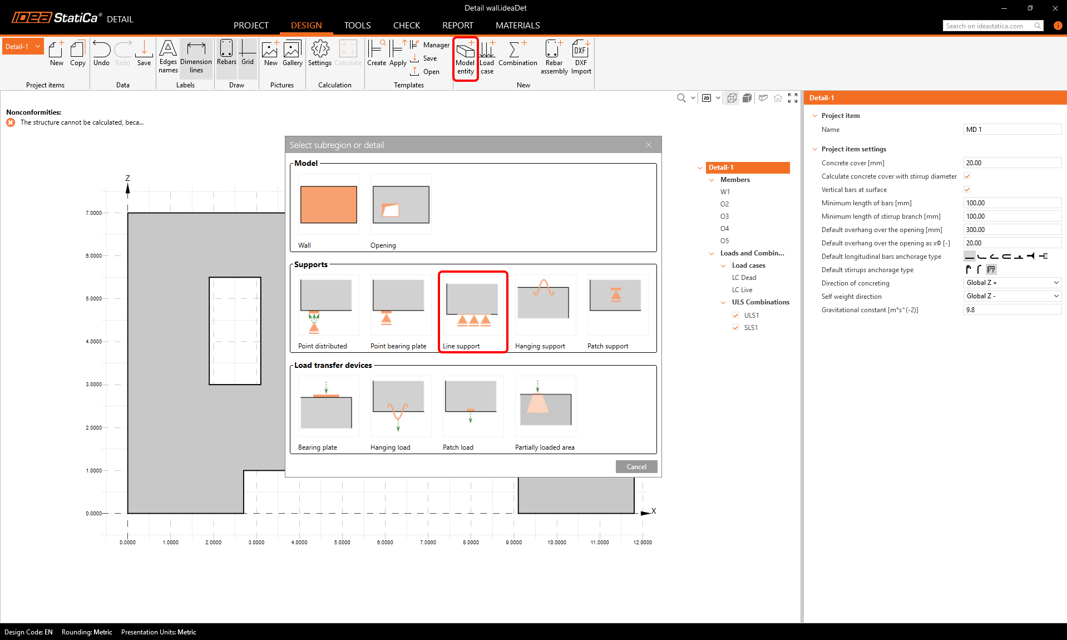Open the DXF Import tool
The image size is (1067, 640).
click(x=581, y=58)
